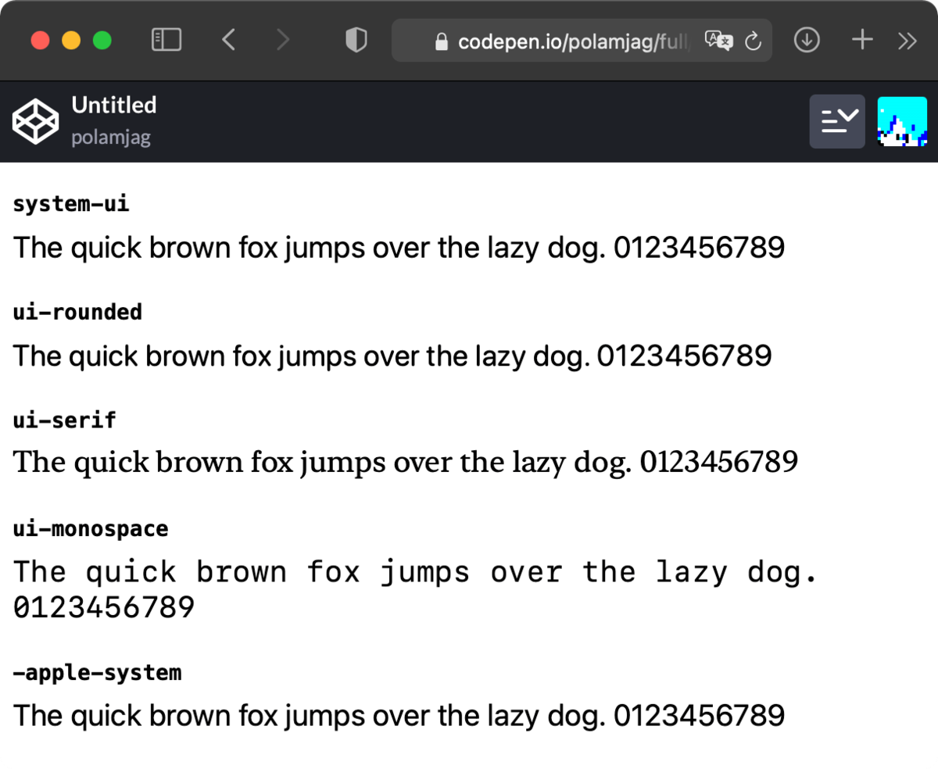Click the pixel-art user avatar

pyautogui.click(x=902, y=122)
